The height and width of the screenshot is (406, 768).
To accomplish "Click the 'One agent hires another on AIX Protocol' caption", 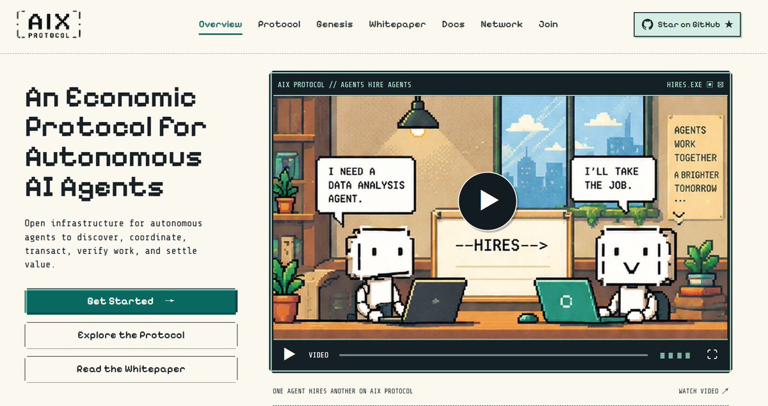I will [x=342, y=391].
